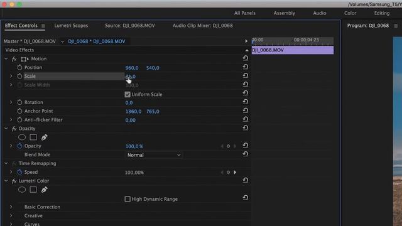The width and height of the screenshot is (402, 226).
Task: Switch to the Assembly workspace
Action: point(284,13)
